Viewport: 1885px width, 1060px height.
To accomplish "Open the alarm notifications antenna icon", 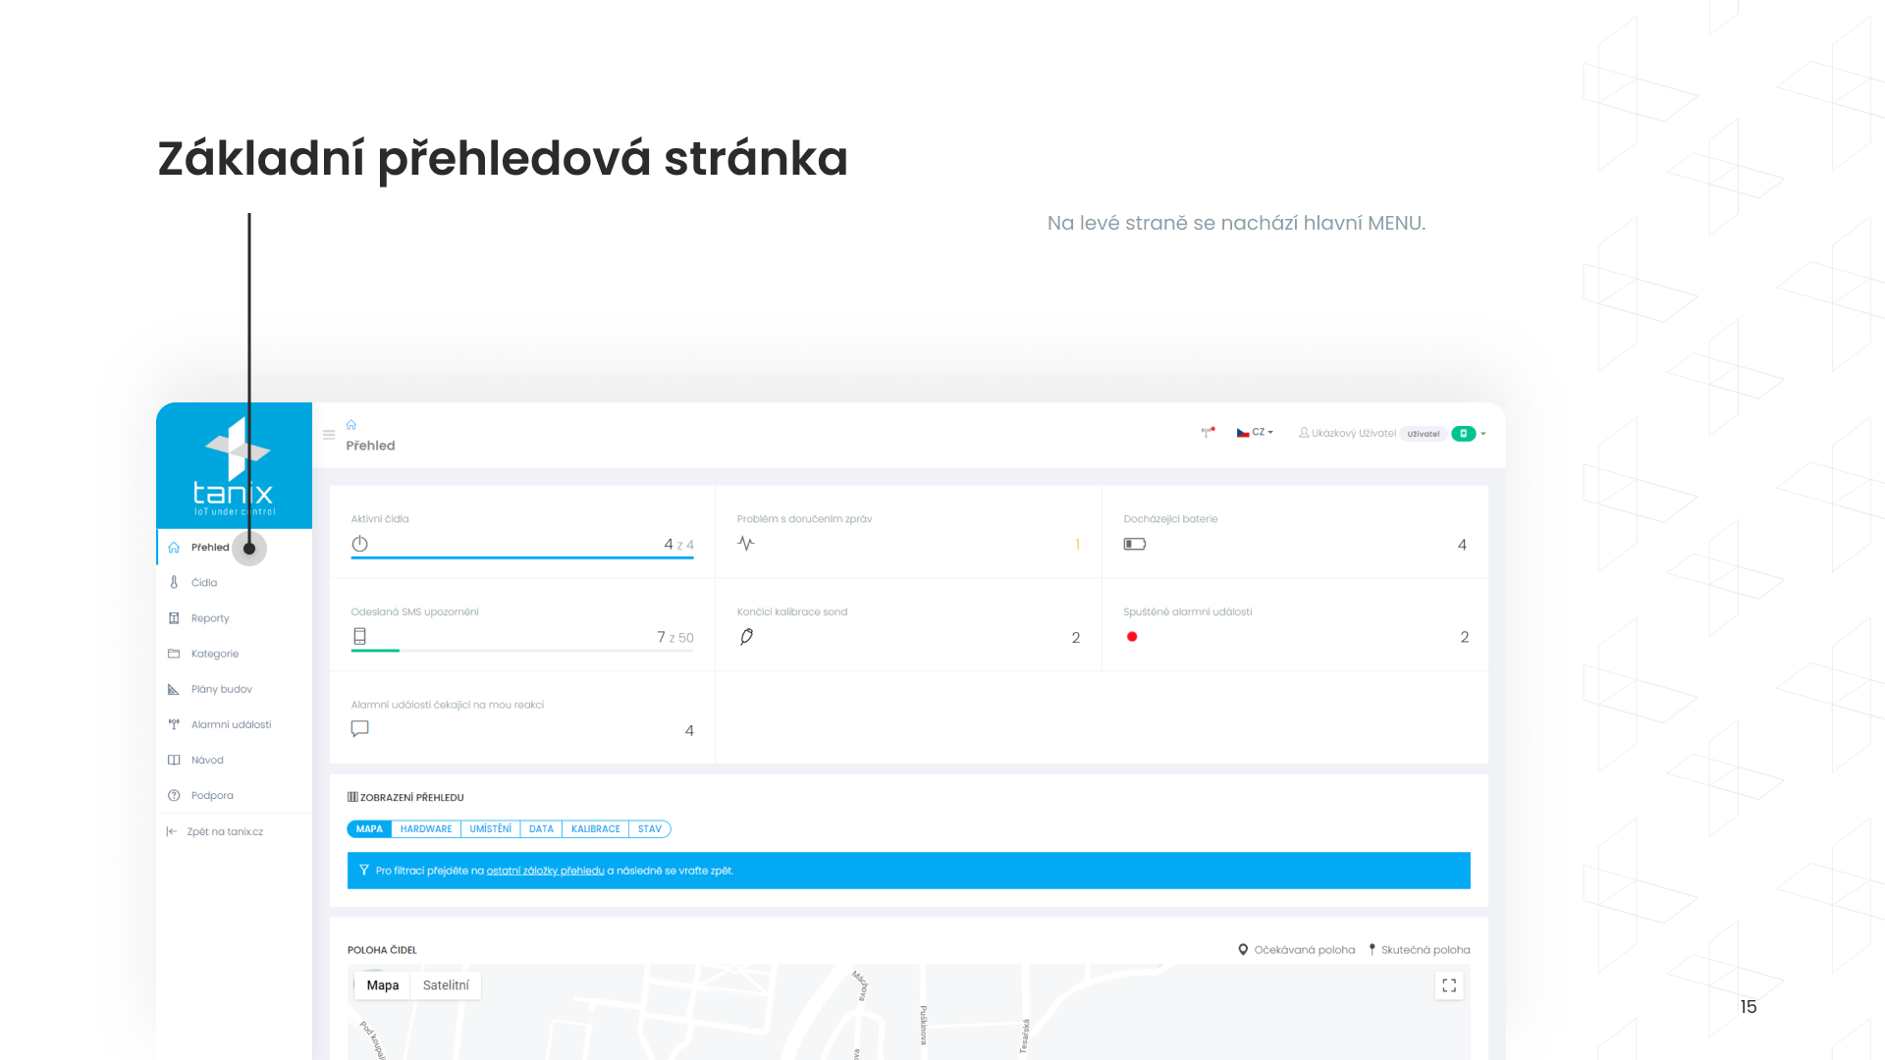I will pos(1208,432).
